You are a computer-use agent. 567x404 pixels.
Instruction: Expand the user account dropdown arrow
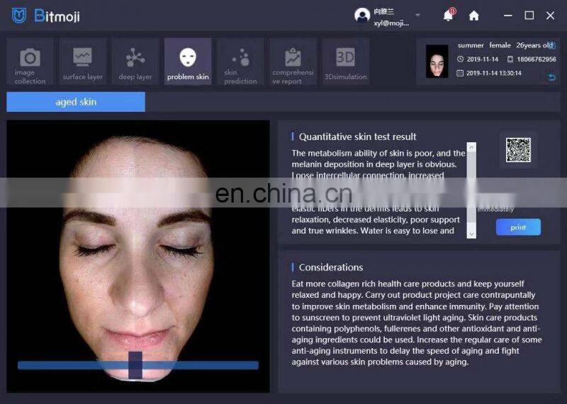point(417,15)
